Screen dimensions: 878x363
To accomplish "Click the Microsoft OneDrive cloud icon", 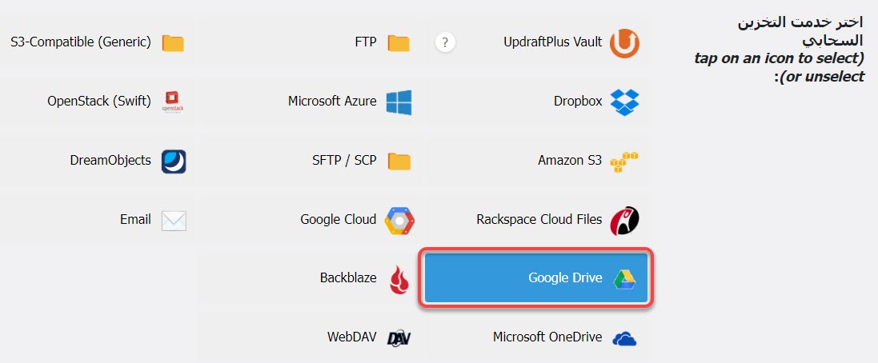I will click(x=624, y=338).
